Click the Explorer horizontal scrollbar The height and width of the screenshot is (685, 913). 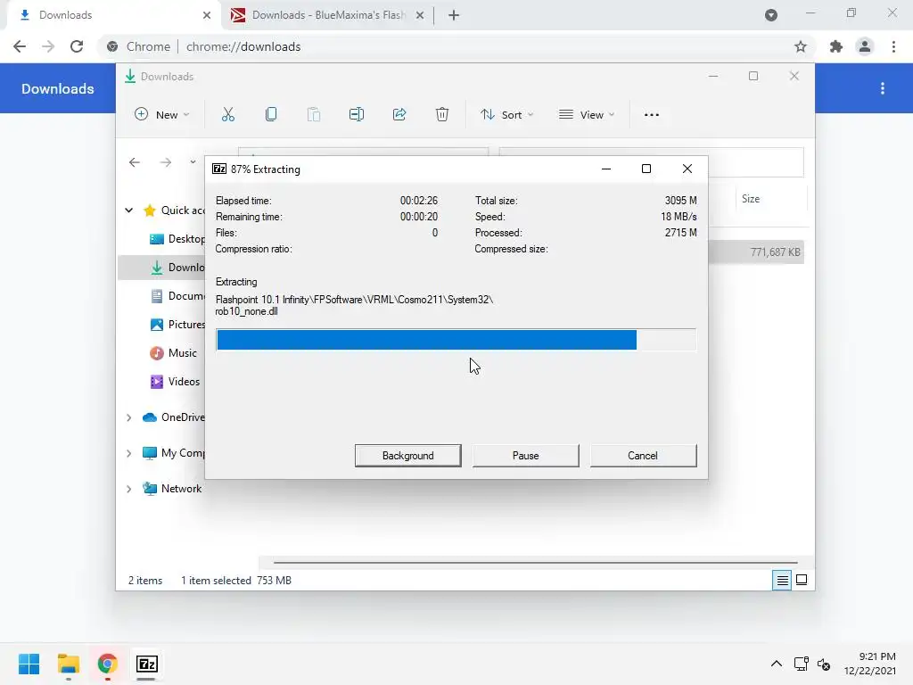[x=535, y=563]
